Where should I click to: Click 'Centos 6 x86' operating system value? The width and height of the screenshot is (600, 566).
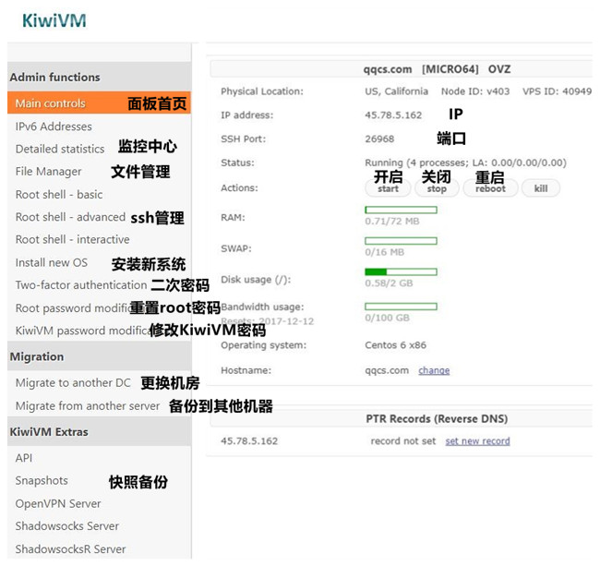[396, 345]
